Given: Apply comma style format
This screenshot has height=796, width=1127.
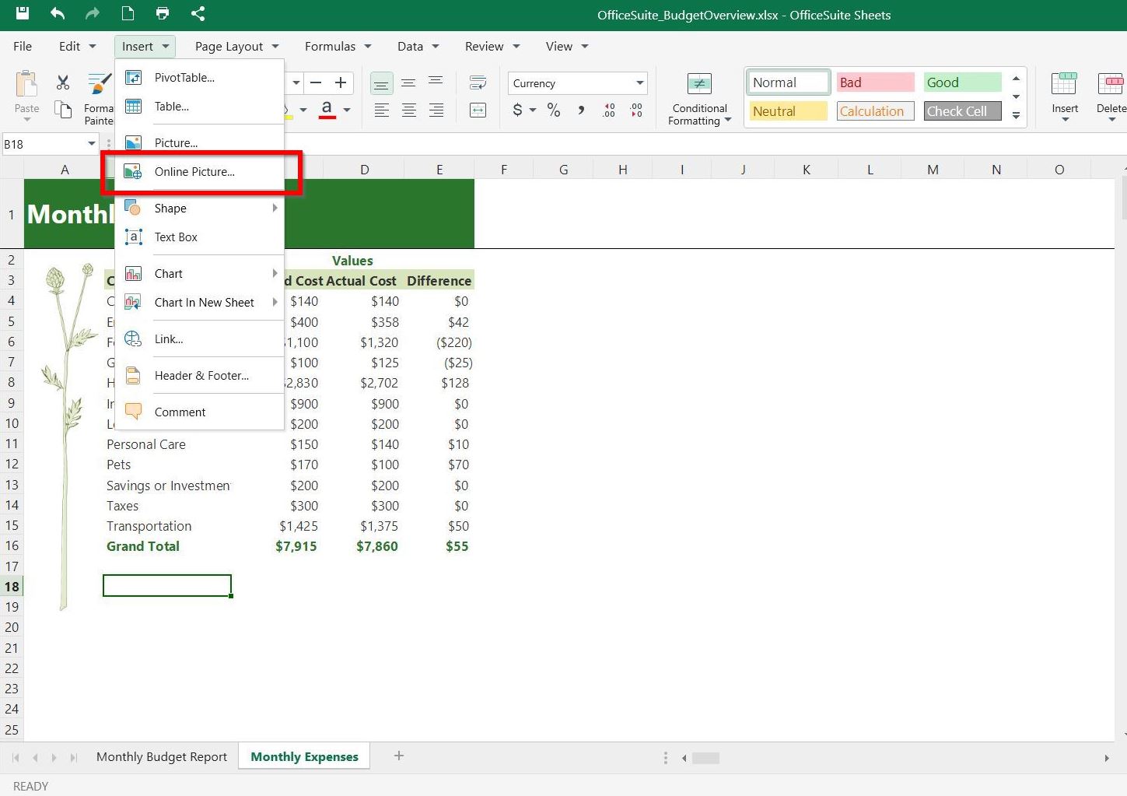Looking at the screenshot, I should (x=581, y=110).
